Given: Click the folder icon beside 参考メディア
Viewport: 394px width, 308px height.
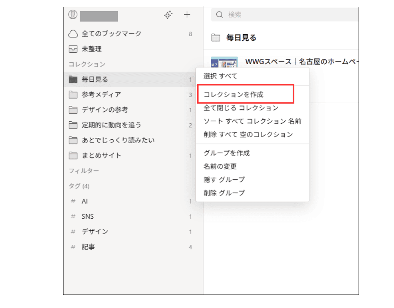Looking at the screenshot, I should click(x=73, y=94).
